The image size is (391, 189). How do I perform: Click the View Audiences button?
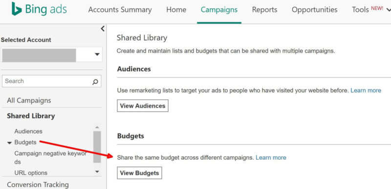click(143, 106)
